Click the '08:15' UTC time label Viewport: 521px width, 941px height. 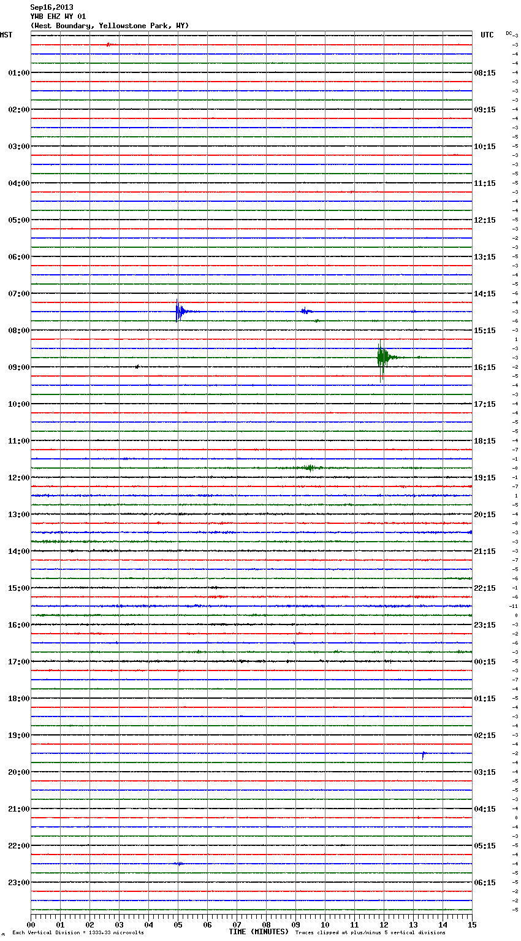[x=485, y=73]
